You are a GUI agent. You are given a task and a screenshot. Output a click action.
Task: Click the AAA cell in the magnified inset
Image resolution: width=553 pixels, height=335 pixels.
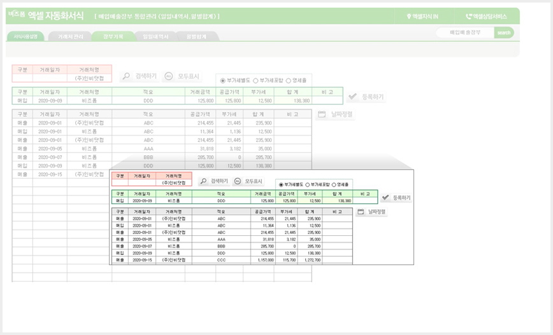point(221,239)
